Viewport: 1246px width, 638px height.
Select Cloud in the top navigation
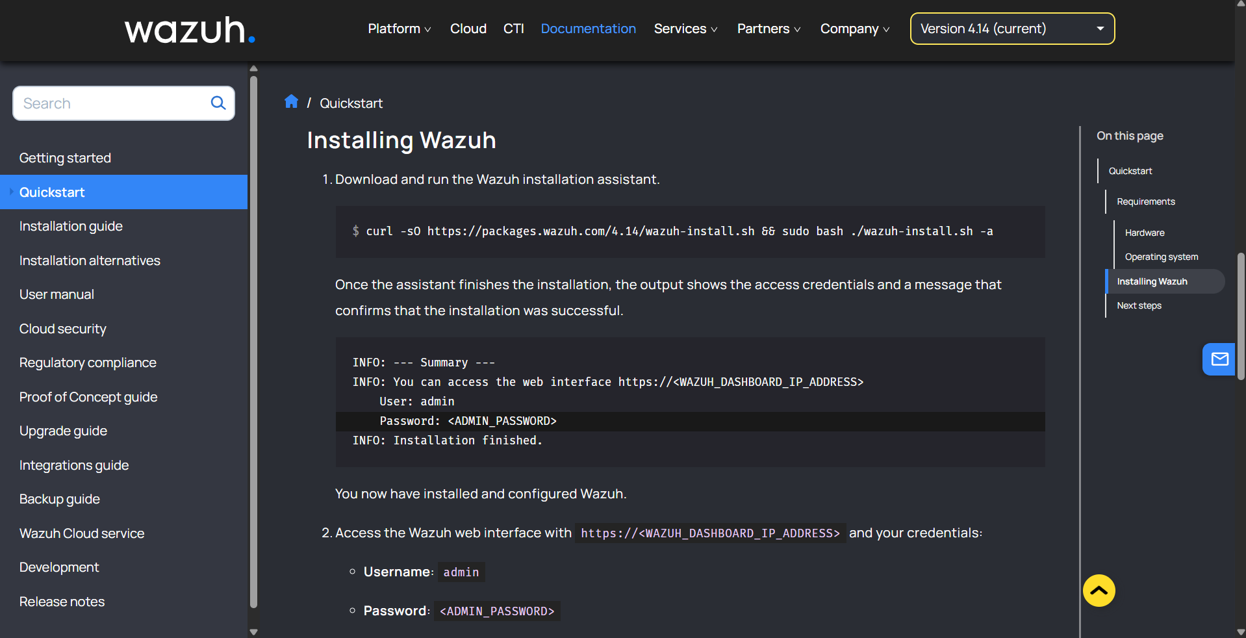coord(468,29)
